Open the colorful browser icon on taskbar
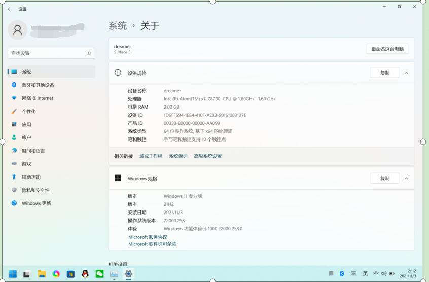The width and height of the screenshot is (429, 282). tap(56, 274)
